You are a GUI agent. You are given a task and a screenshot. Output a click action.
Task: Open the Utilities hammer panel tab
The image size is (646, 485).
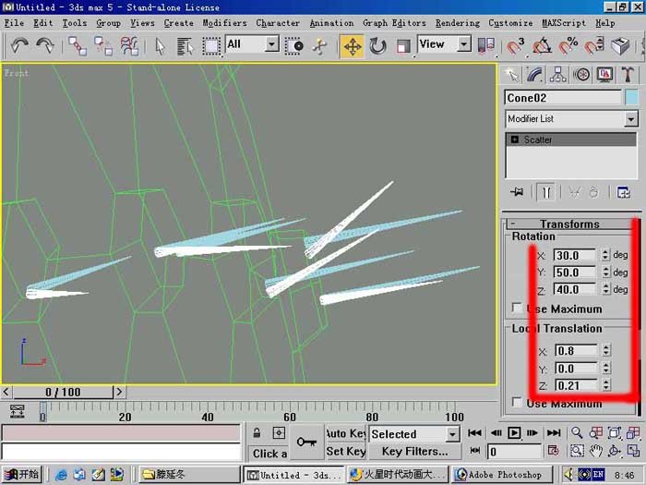click(x=628, y=75)
